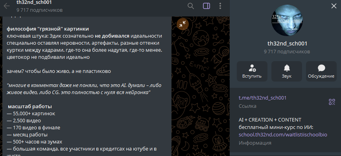
Task: Click the 9 717 подписчиков count in the header
Action: click(x=39, y=10)
